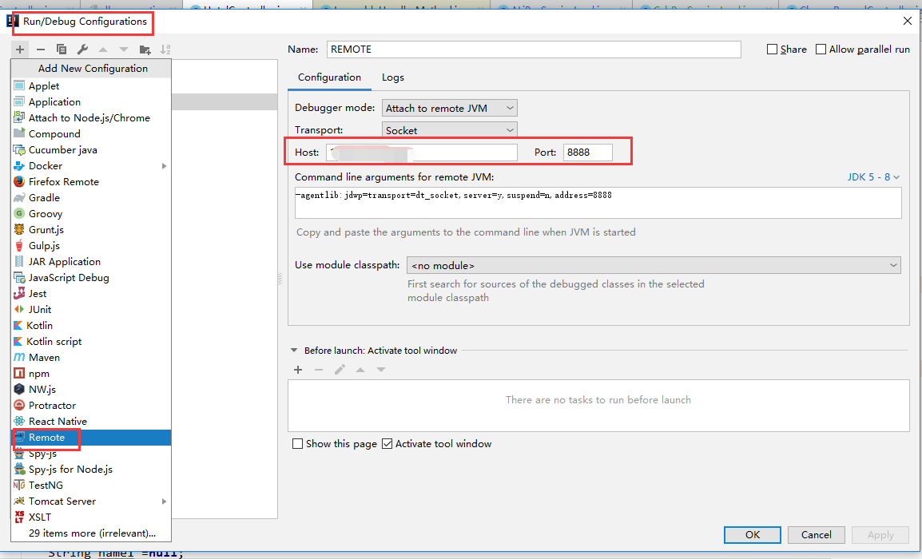This screenshot has width=922, height=559.
Task: Select JUnit configuration type
Action: click(x=91, y=309)
